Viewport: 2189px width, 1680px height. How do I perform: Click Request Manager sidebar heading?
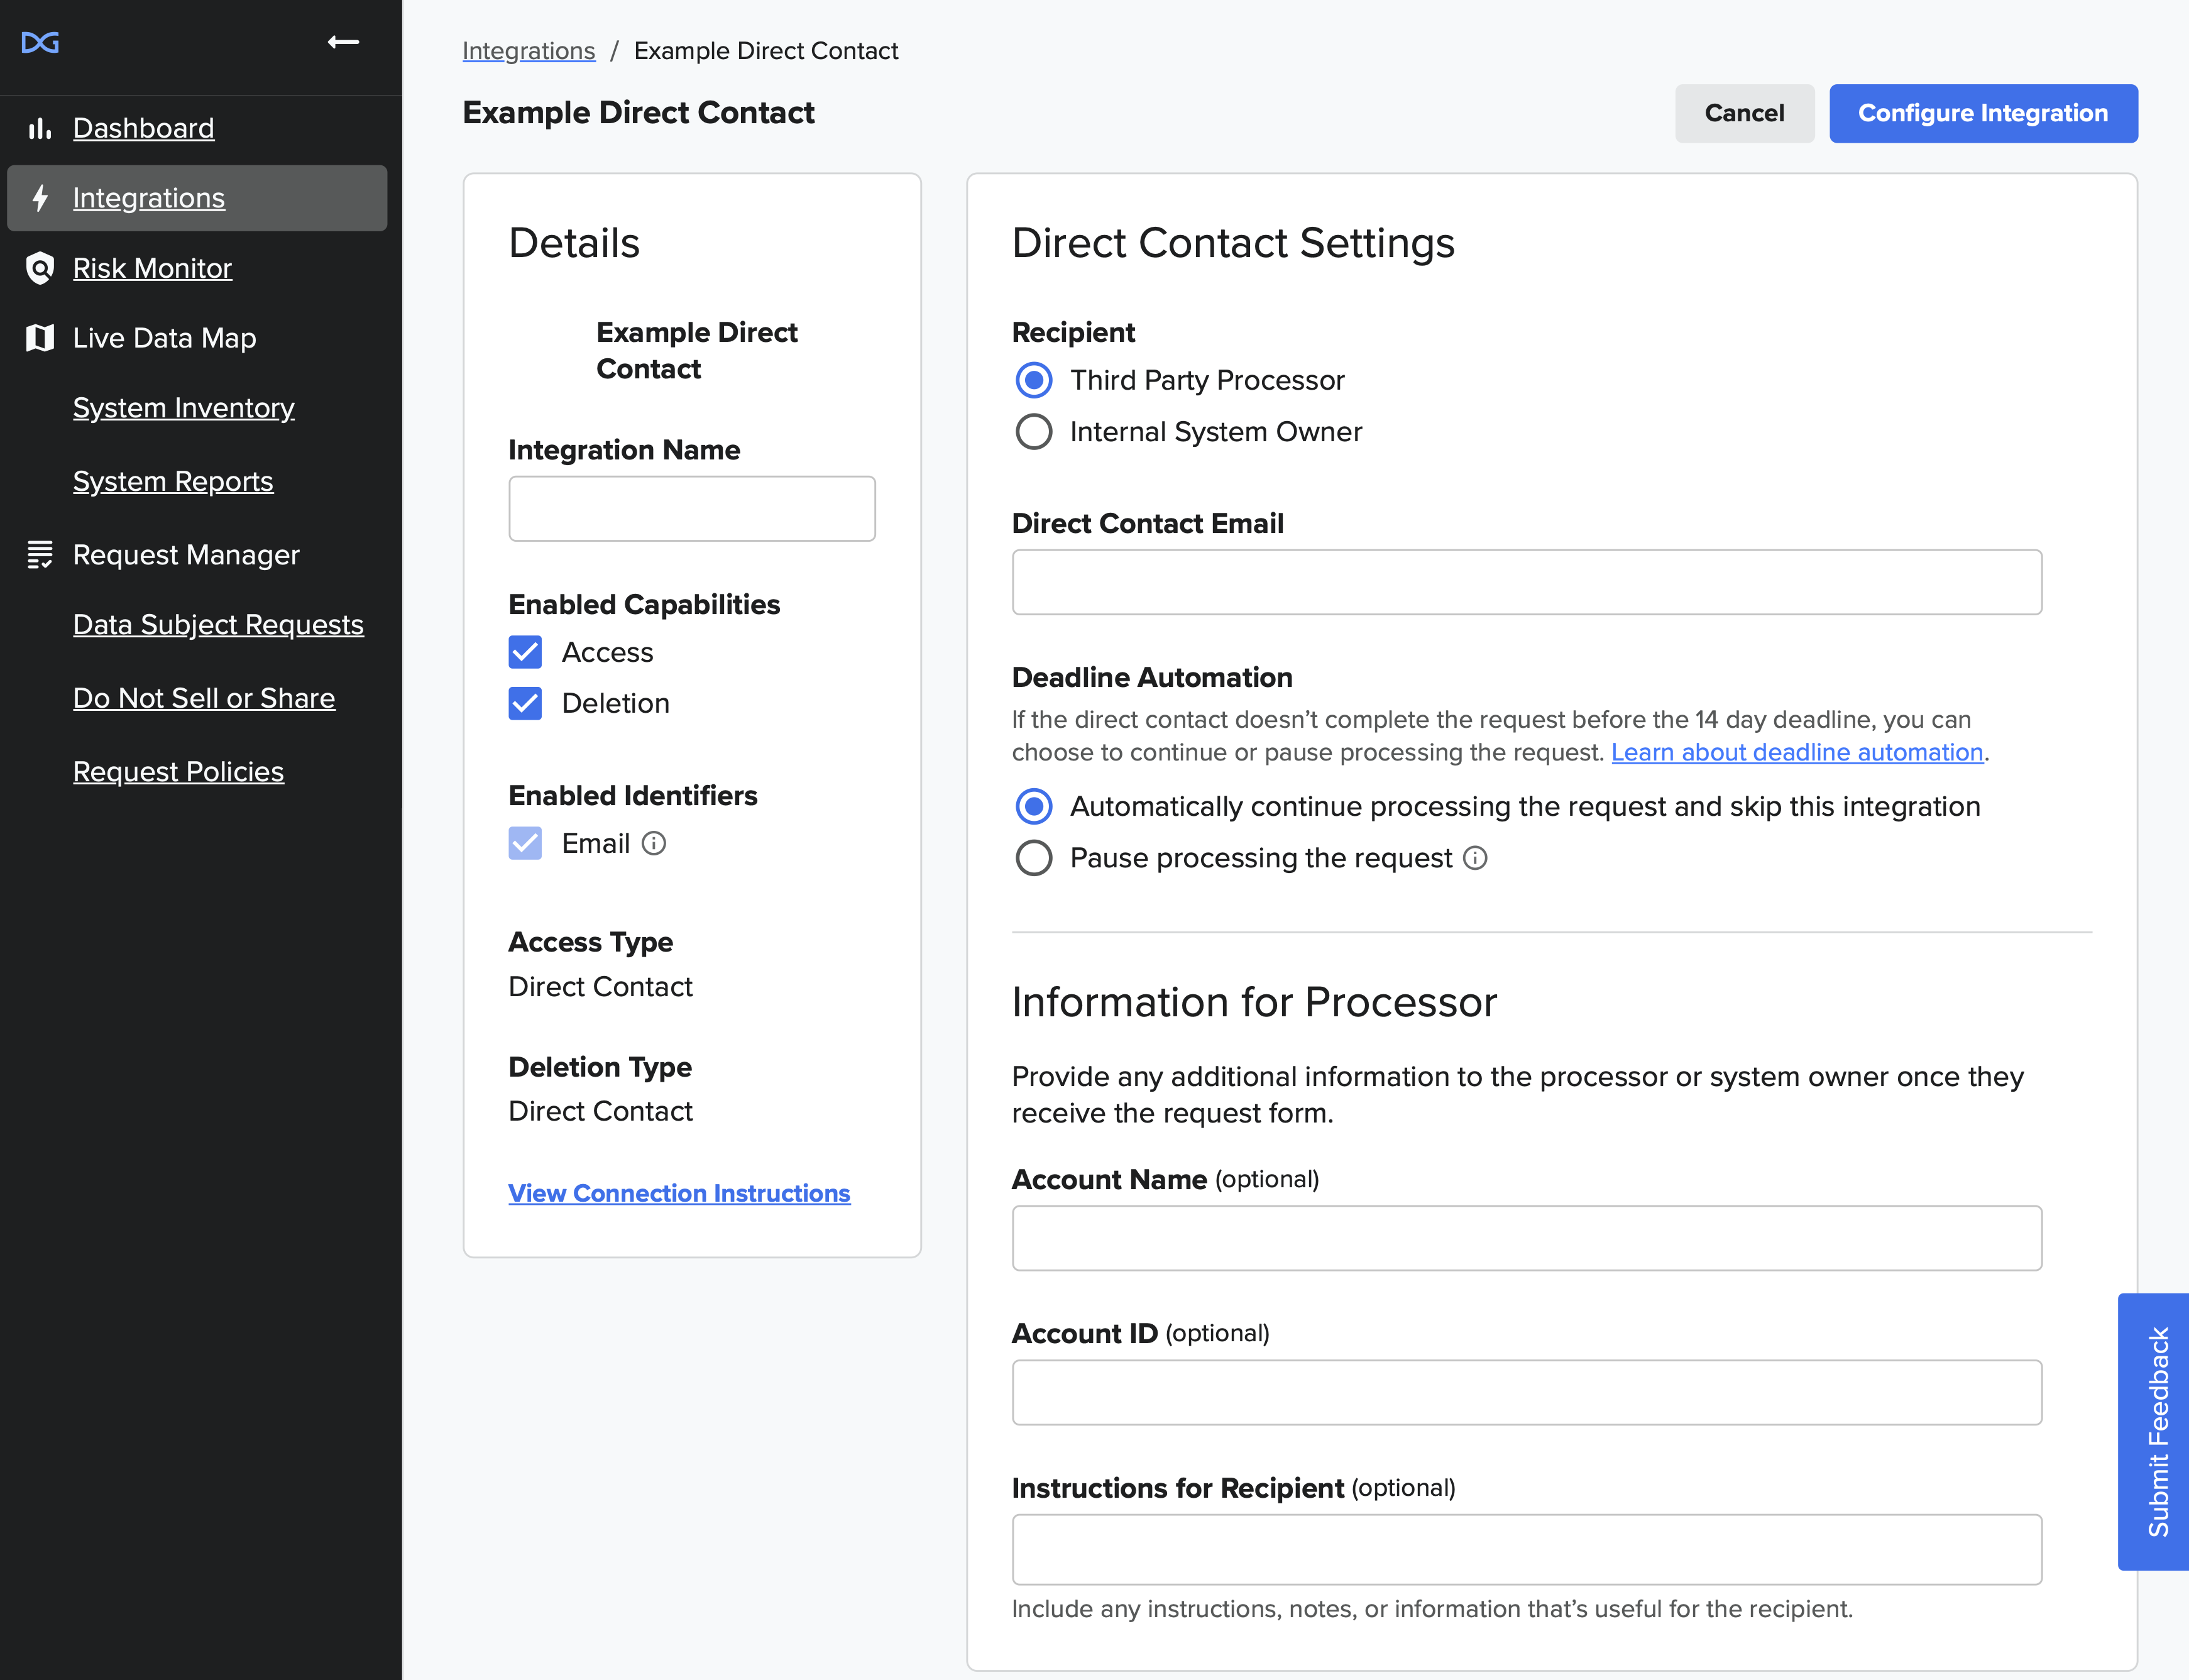pos(186,554)
